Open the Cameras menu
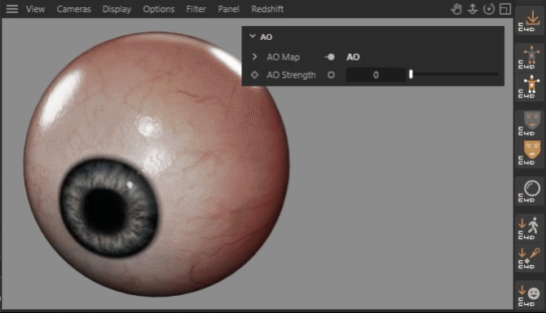The width and height of the screenshot is (546, 313). click(74, 9)
